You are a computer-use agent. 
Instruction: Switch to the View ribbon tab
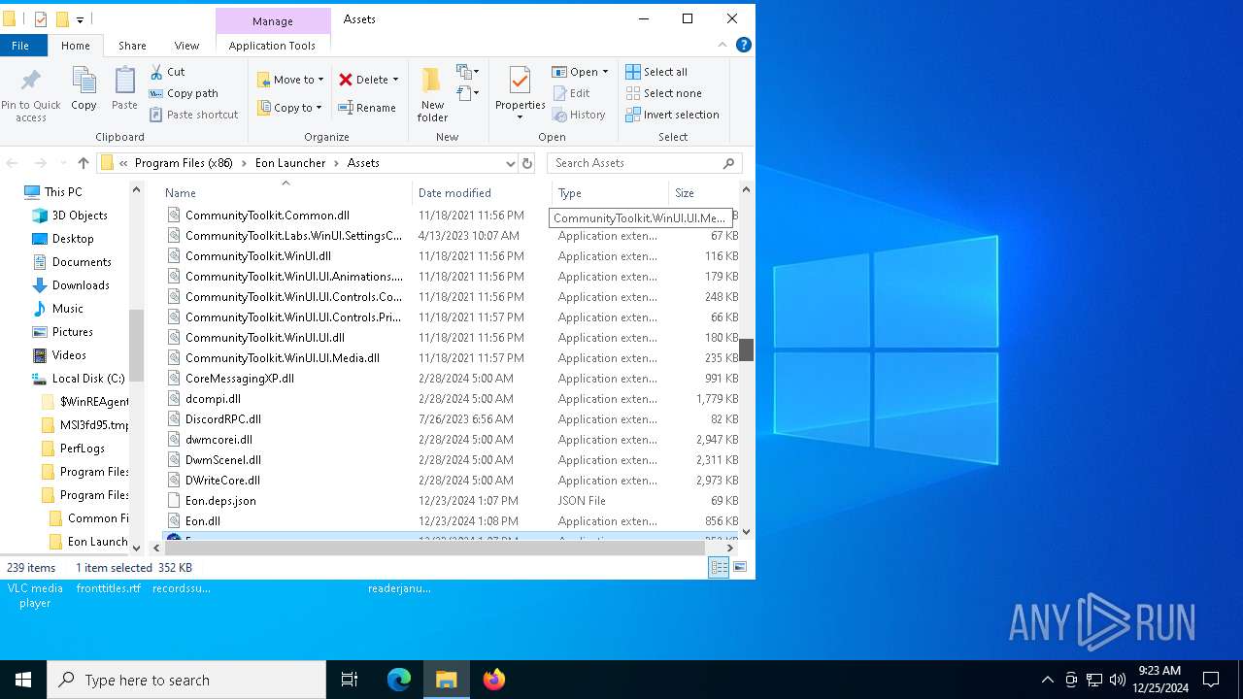(186, 45)
